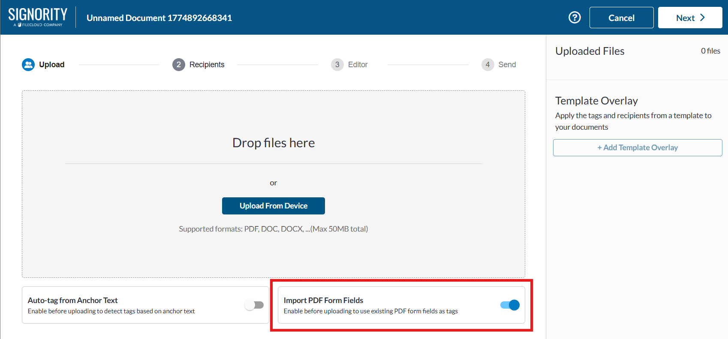Click the arrow chevron on Next
The width and height of the screenshot is (728, 339).
(x=702, y=18)
